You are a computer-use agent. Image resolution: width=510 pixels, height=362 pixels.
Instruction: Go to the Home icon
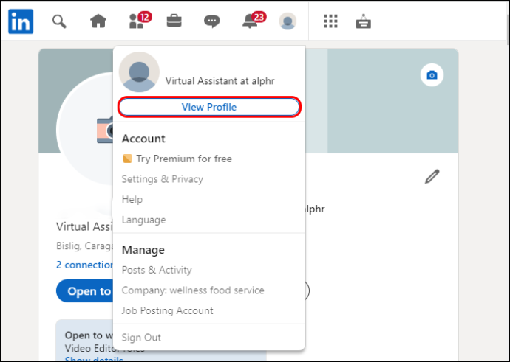pos(98,21)
